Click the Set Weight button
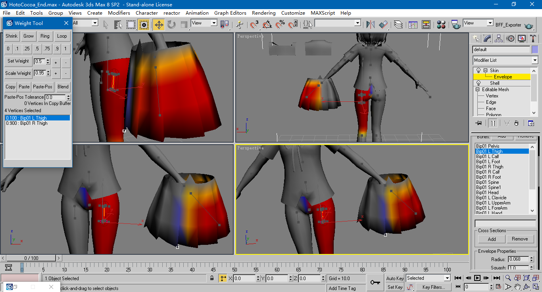The height and width of the screenshot is (292, 542). pos(18,61)
